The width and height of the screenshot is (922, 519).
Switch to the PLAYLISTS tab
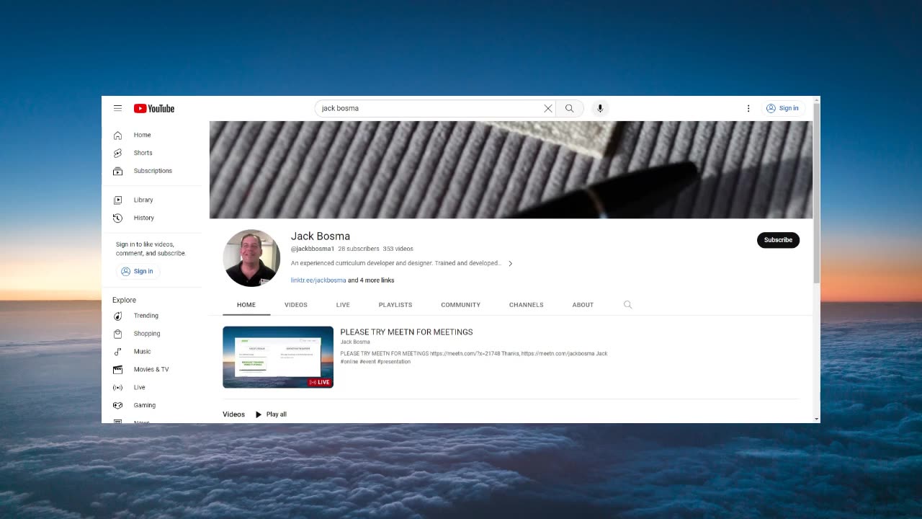tap(395, 305)
